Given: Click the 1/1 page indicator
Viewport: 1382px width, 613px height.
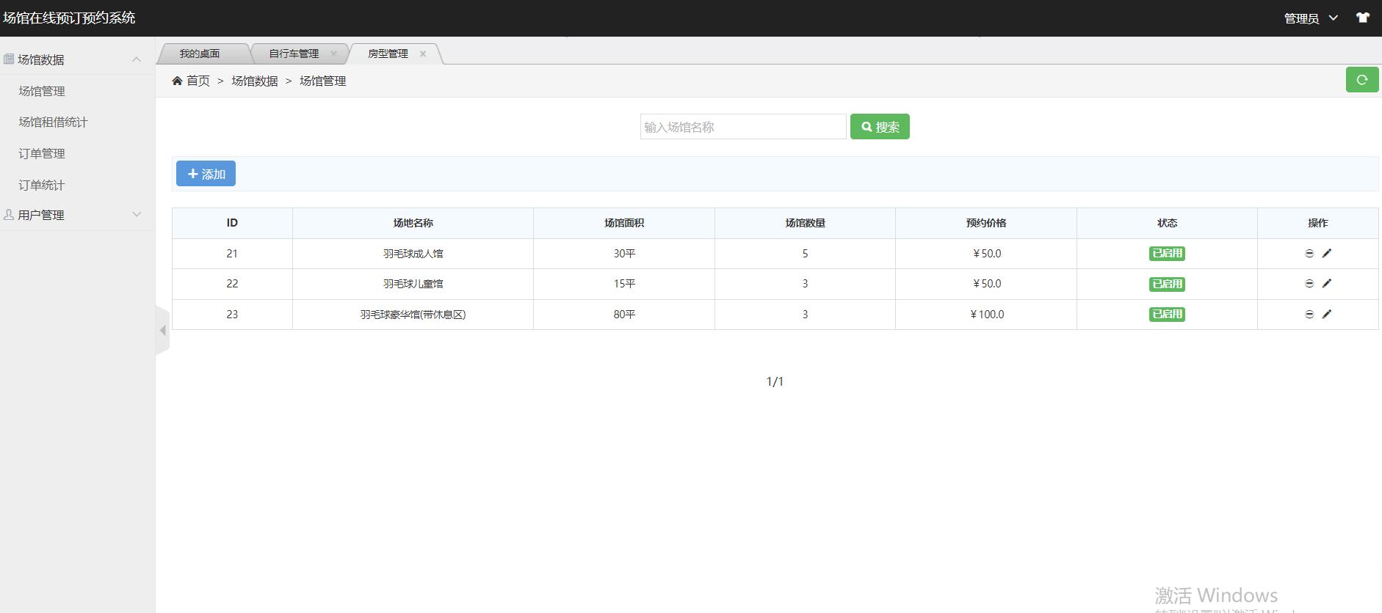Looking at the screenshot, I should coord(775,381).
